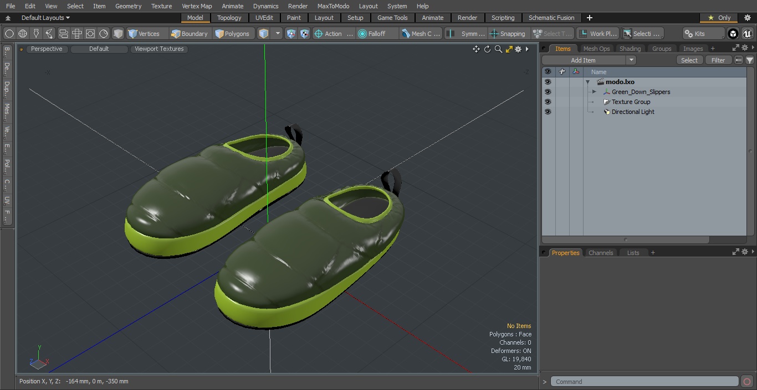Image resolution: width=757 pixels, height=390 pixels.
Task: Click the funnel filter icon in Items panel
Action: [x=750, y=60]
